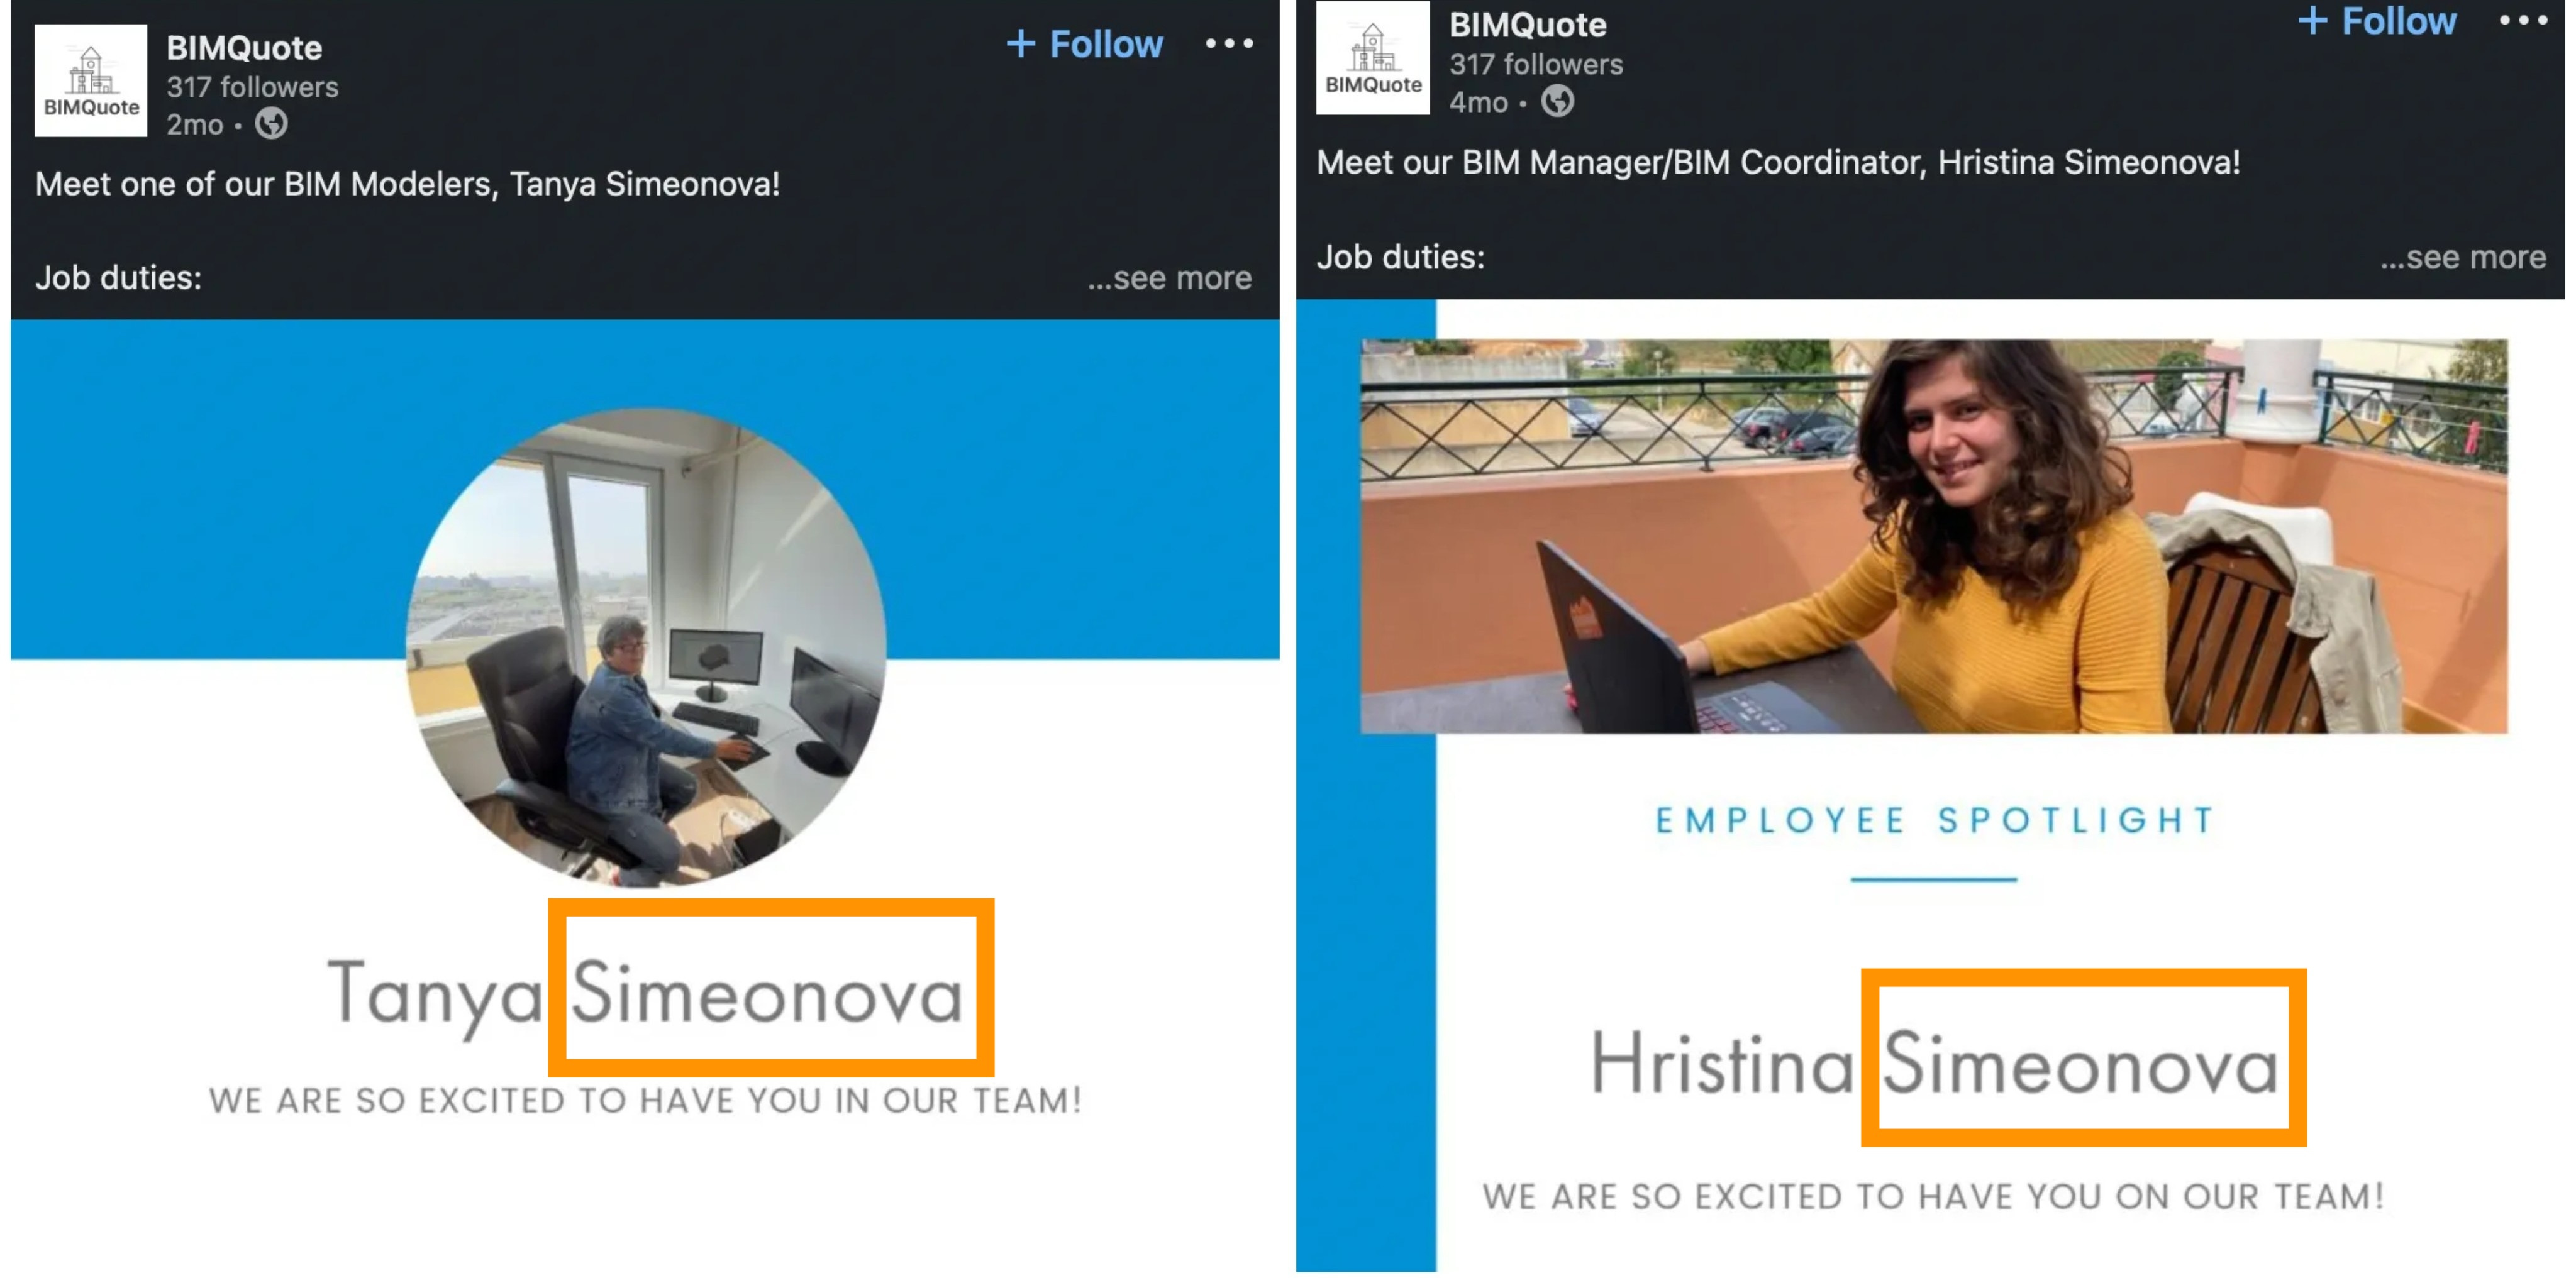The image size is (2576, 1278).
Task: Open the BIMQuote company name link on the left
Action: pos(244,47)
